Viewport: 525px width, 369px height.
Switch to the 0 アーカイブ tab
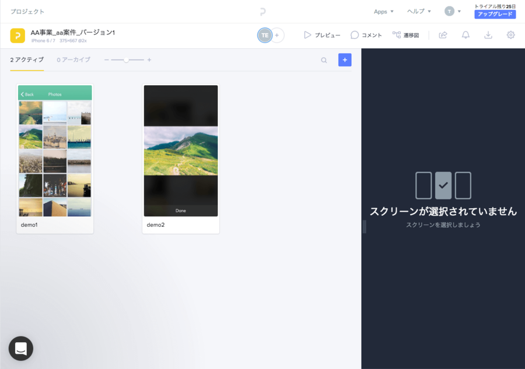73,60
